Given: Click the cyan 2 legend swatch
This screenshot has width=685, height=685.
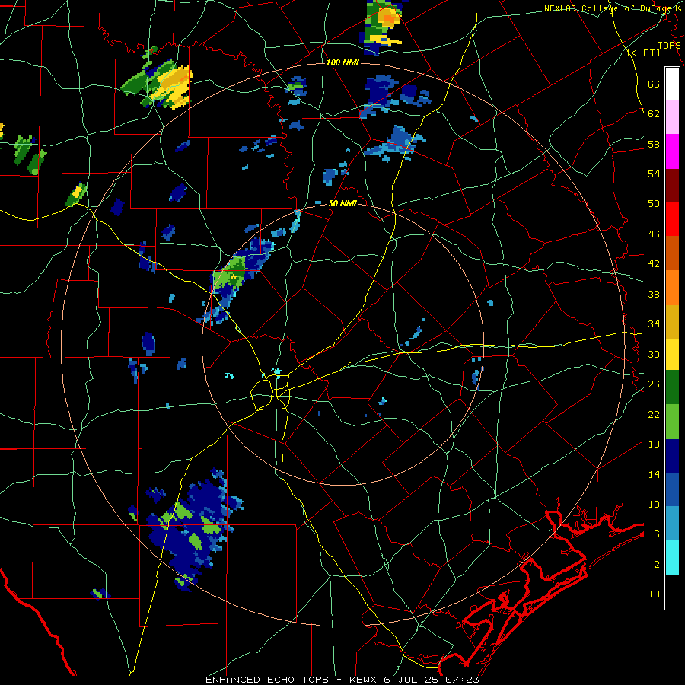Looking at the screenshot, I should click(x=672, y=558).
